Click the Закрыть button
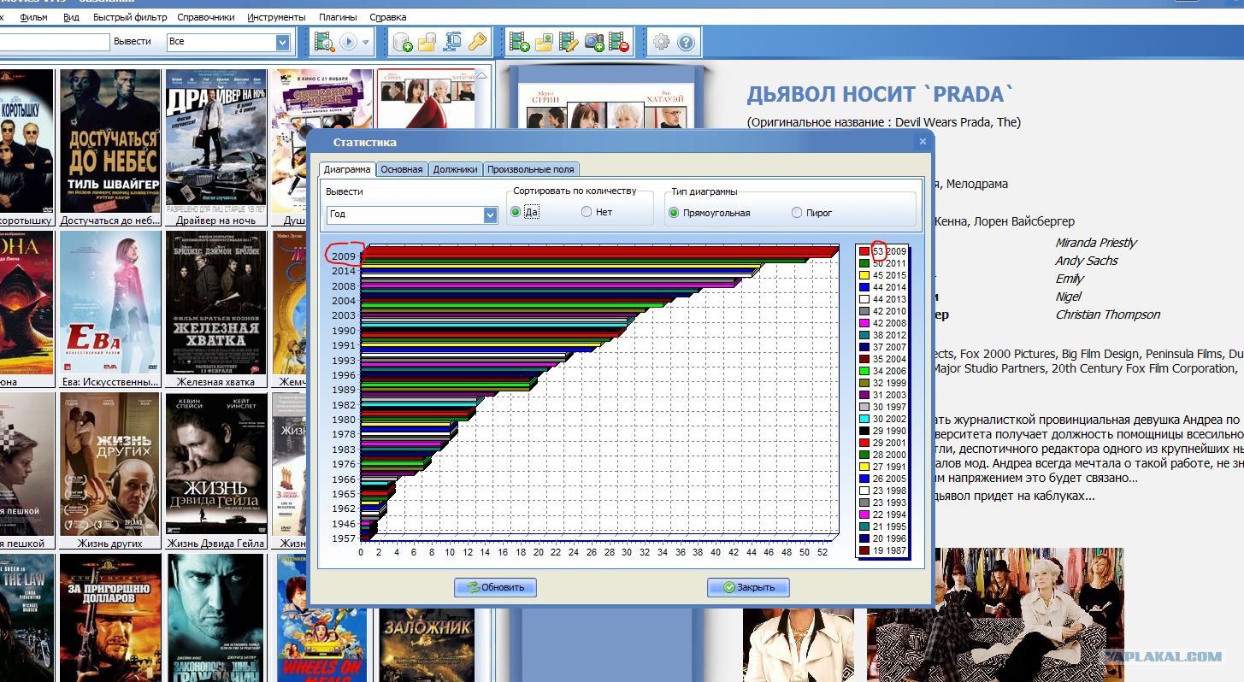 [748, 587]
